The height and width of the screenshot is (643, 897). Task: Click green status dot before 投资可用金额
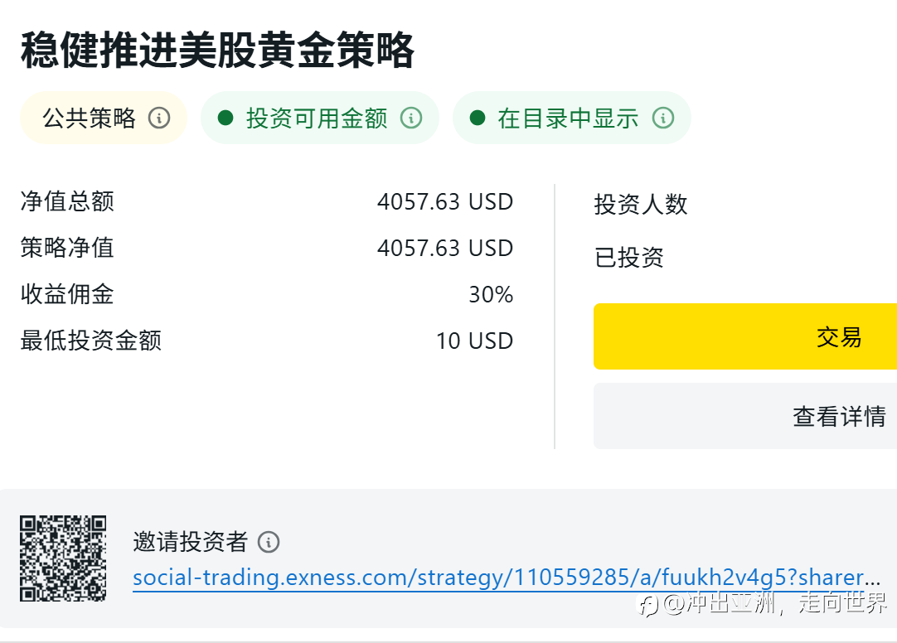(225, 118)
